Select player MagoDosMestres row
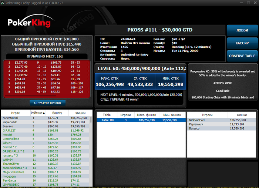Viewport: 259px width, 188px height. pos(45,172)
